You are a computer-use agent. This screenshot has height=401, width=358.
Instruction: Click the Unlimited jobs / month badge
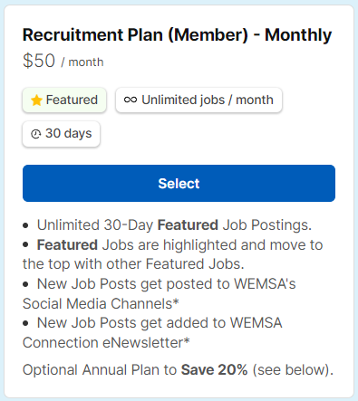point(198,100)
